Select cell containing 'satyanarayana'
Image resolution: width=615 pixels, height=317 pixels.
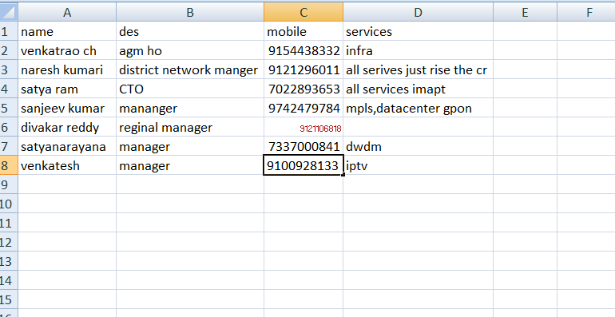tap(67, 146)
